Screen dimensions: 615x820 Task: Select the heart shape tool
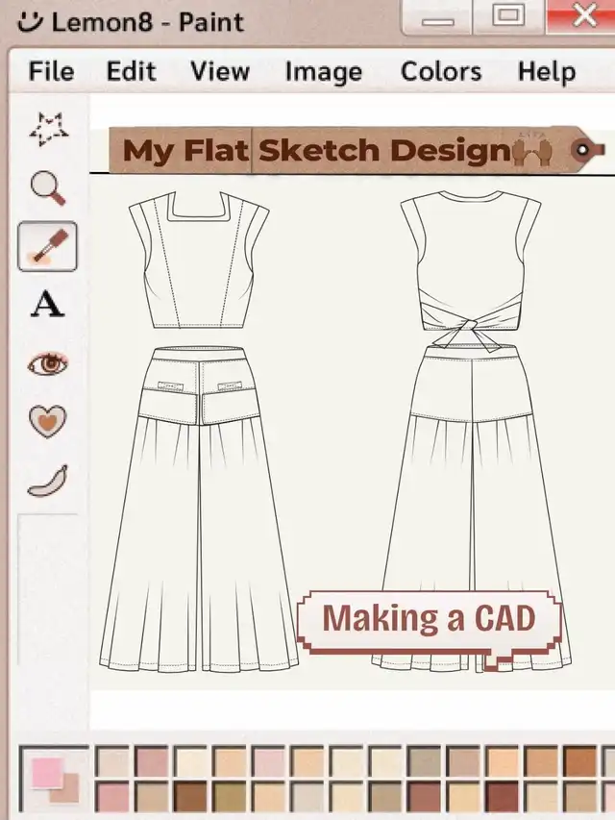48,421
